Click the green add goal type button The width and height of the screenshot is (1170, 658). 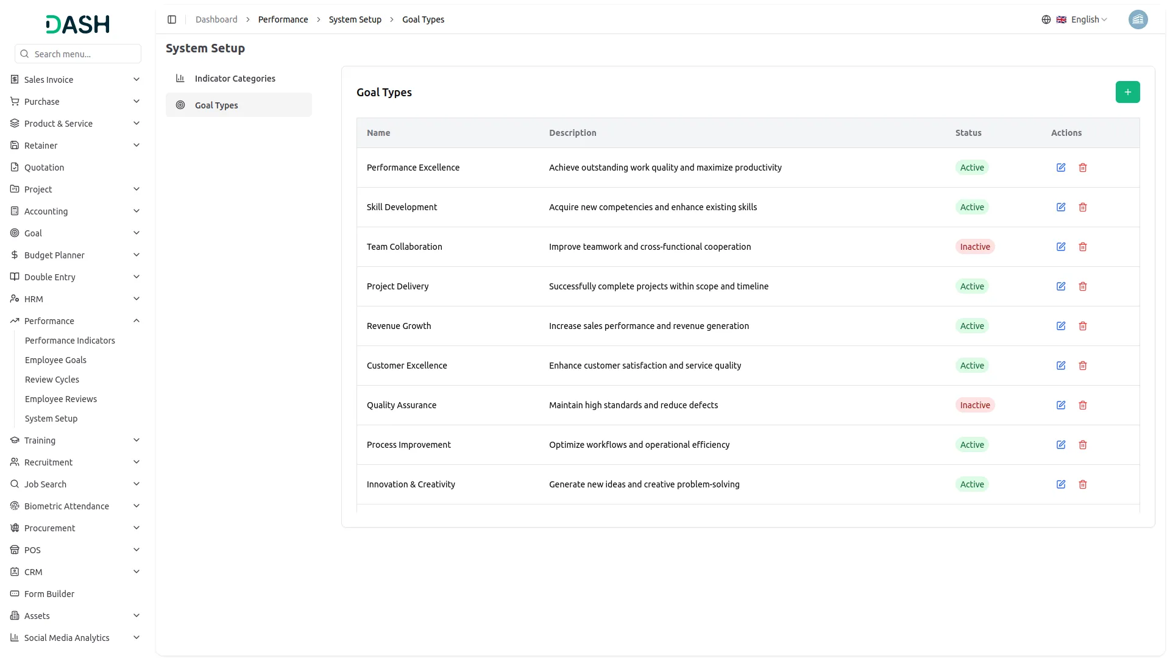[x=1127, y=92]
